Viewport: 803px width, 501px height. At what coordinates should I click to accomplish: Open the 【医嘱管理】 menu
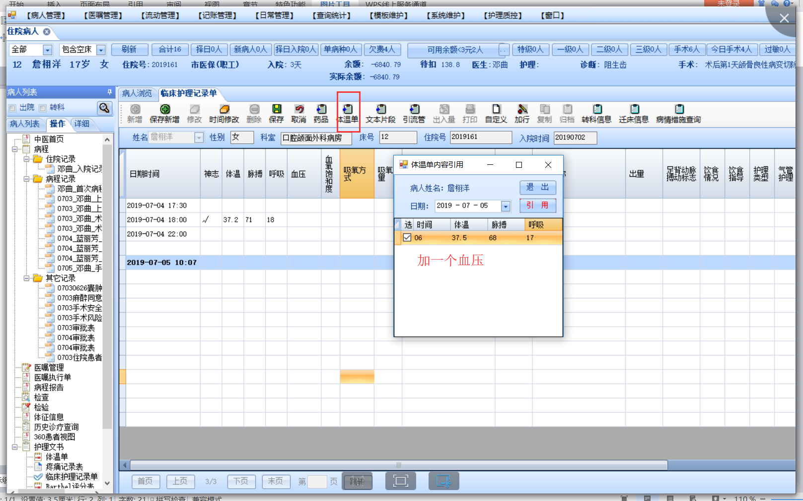click(x=103, y=15)
